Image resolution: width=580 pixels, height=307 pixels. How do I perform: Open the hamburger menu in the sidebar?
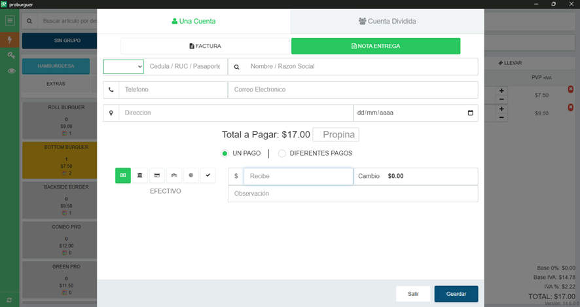[x=10, y=20]
